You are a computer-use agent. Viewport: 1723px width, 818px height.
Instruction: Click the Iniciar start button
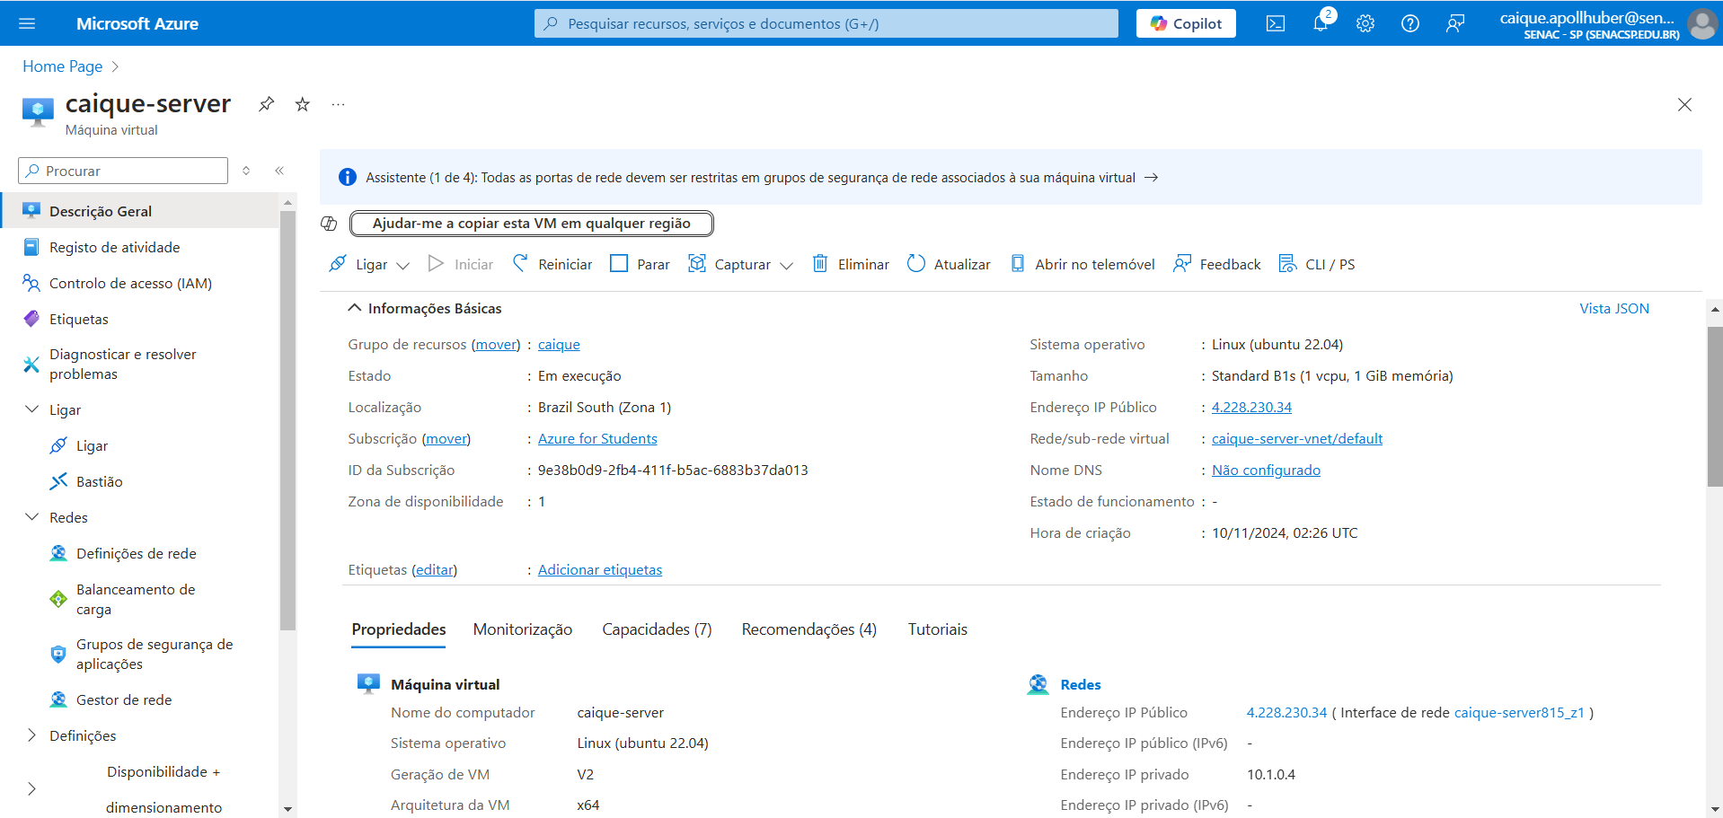point(461,264)
